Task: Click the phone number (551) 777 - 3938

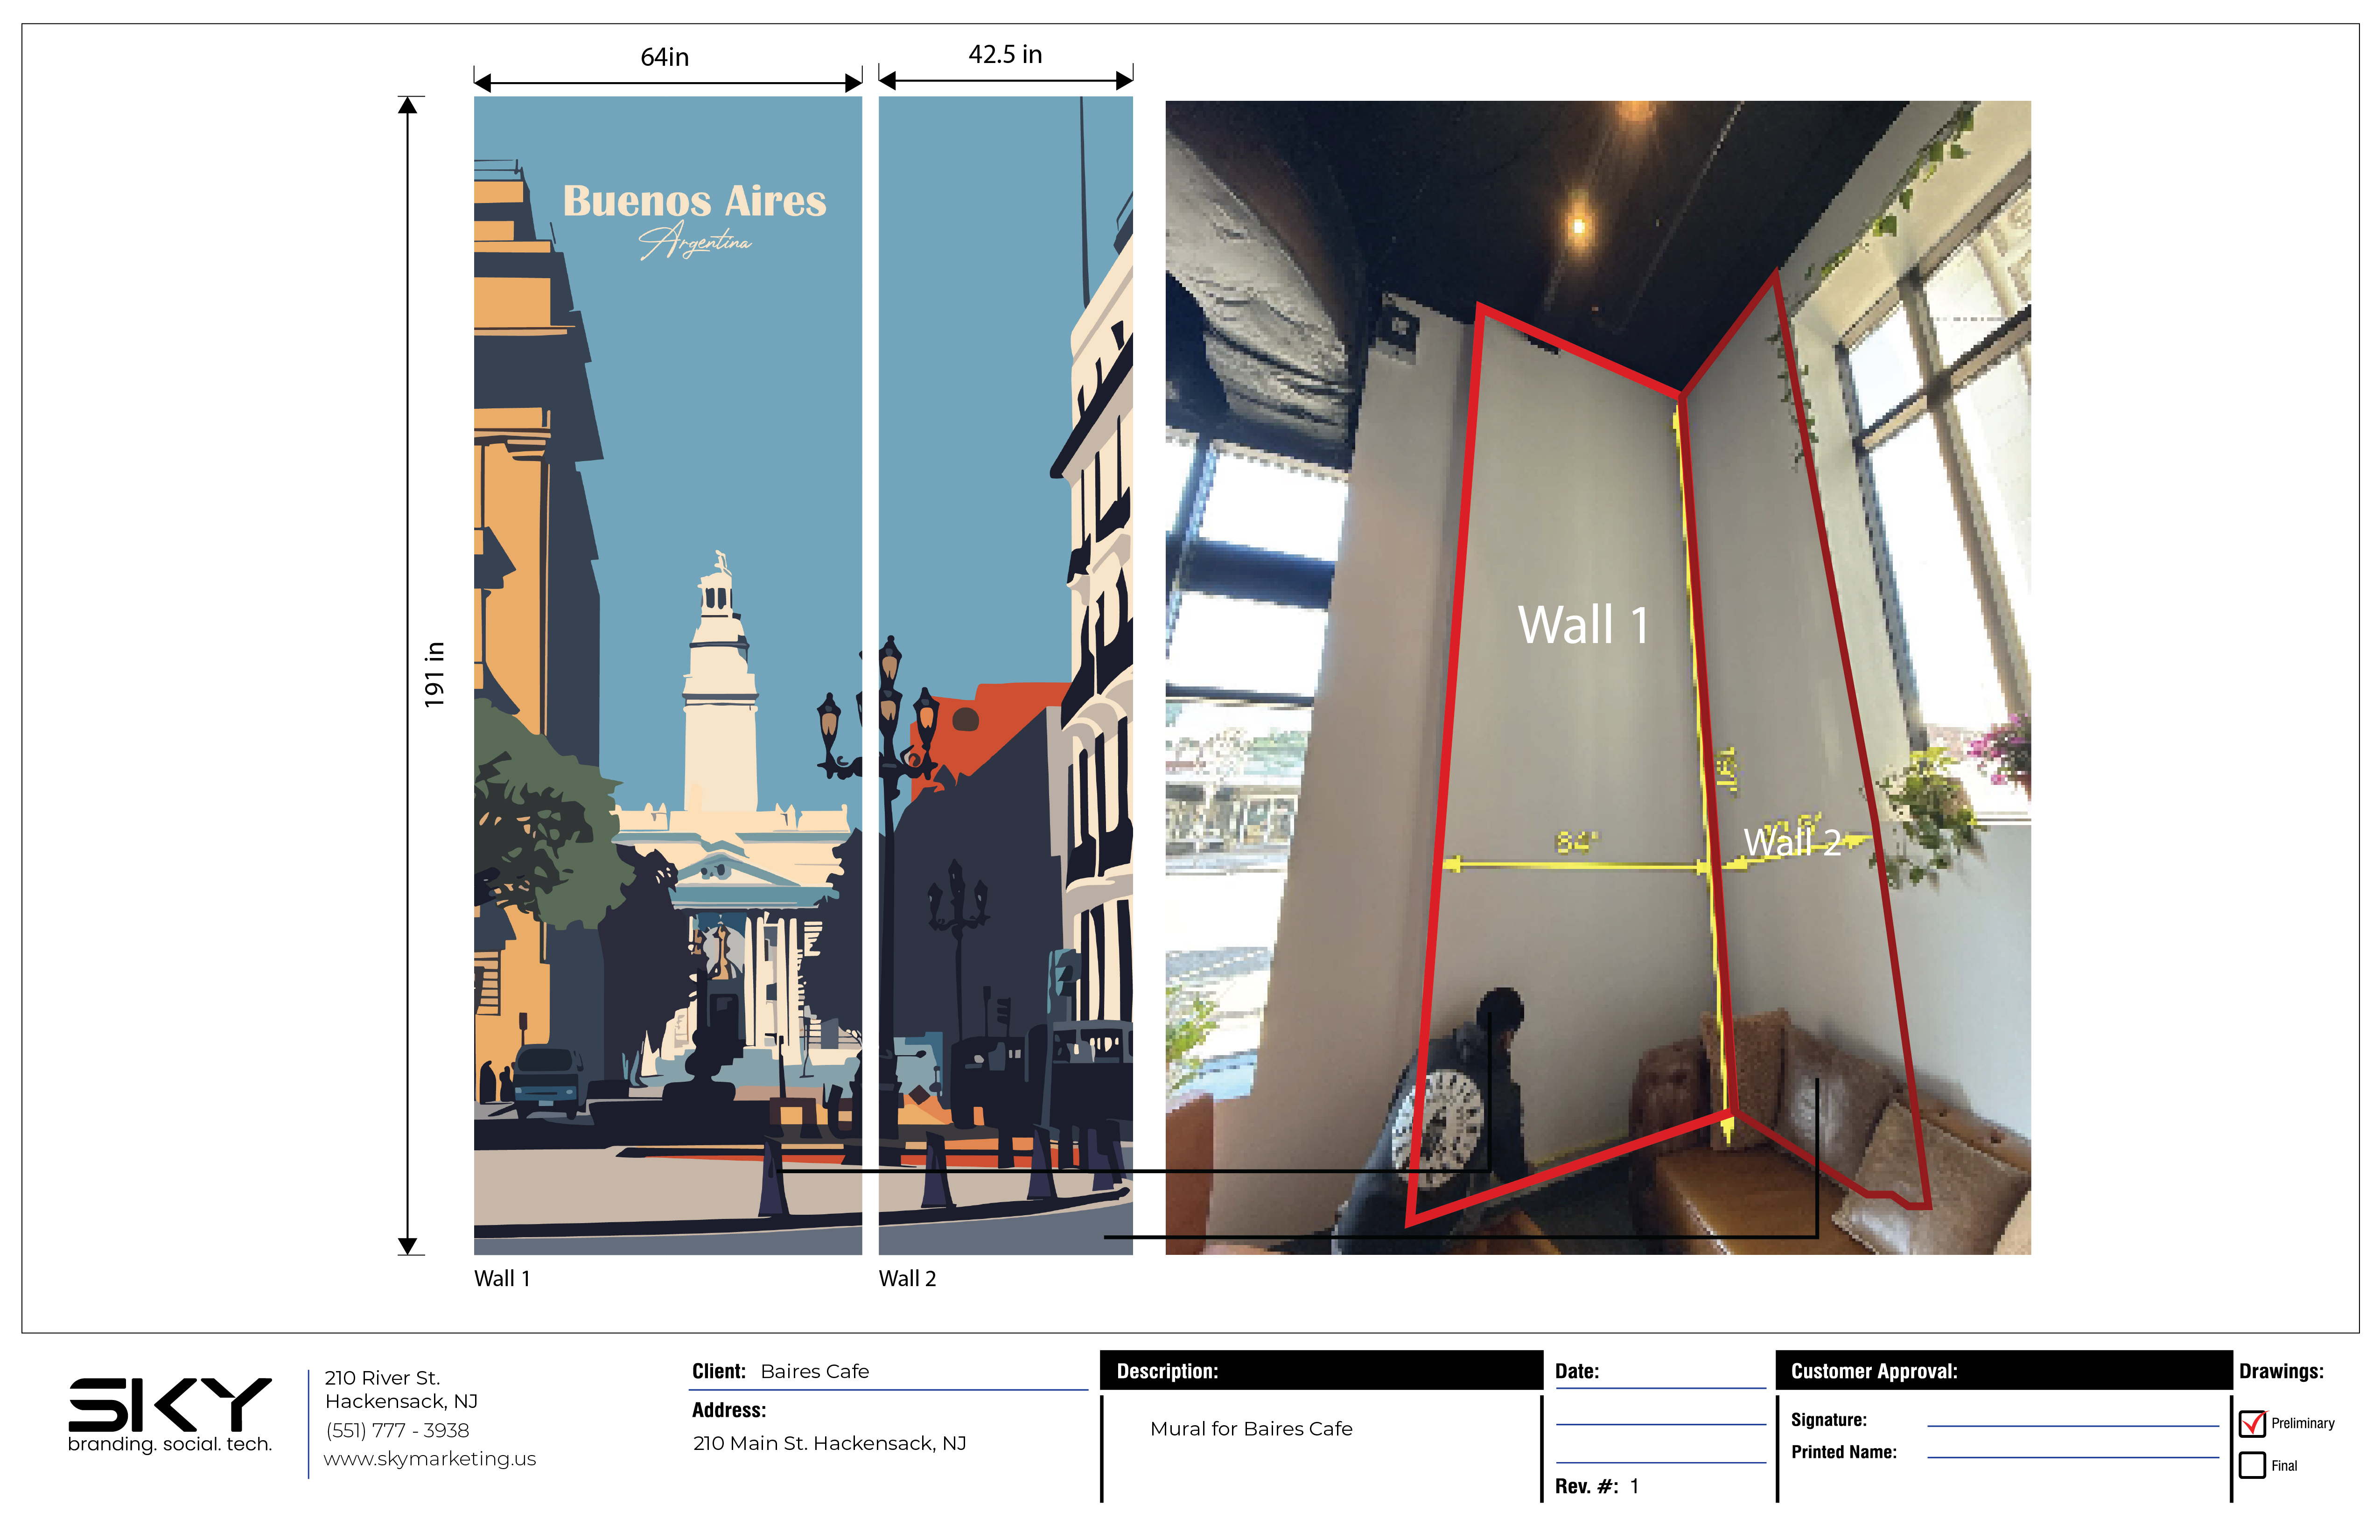Action: [397, 1431]
